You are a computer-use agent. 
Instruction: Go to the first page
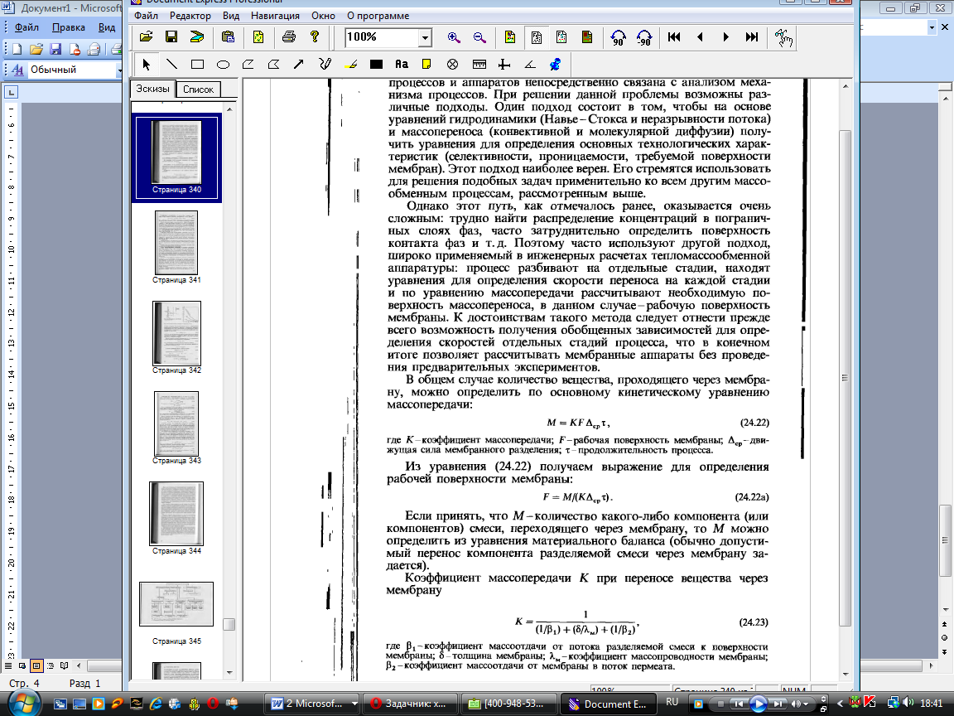pyautogui.click(x=674, y=37)
